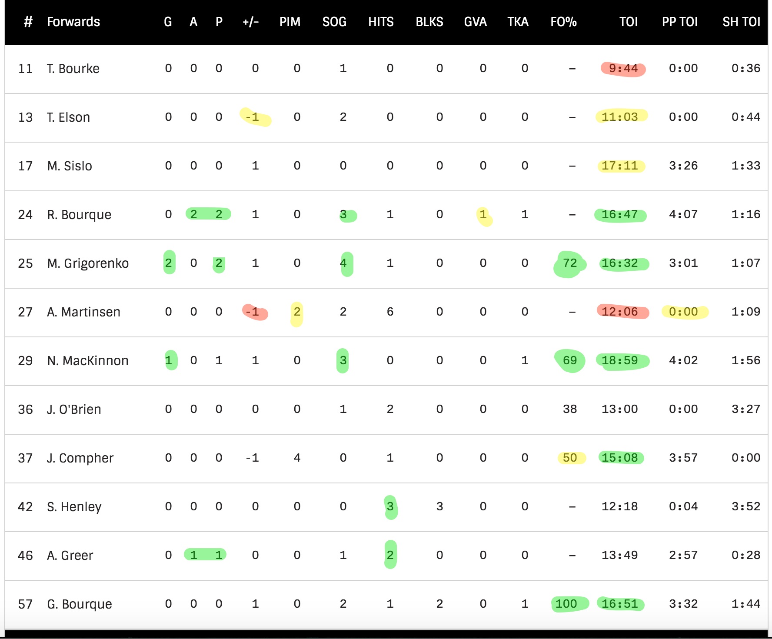Select player name J. Compher

click(x=80, y=458)
